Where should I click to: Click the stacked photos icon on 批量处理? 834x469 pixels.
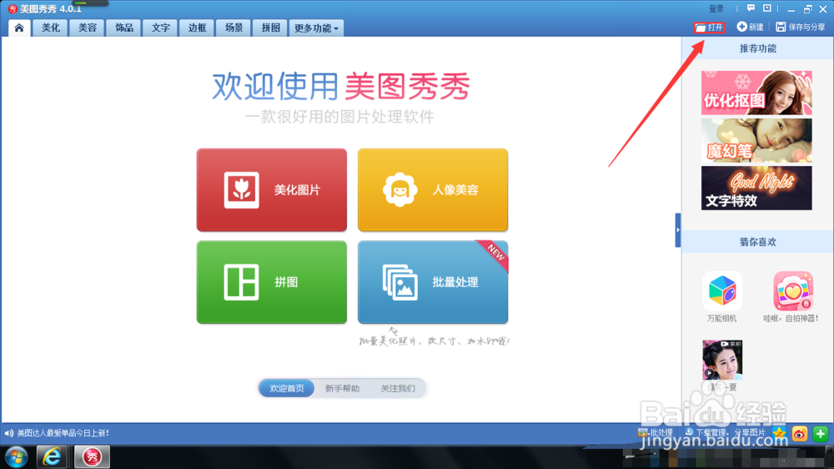[400, 283]
